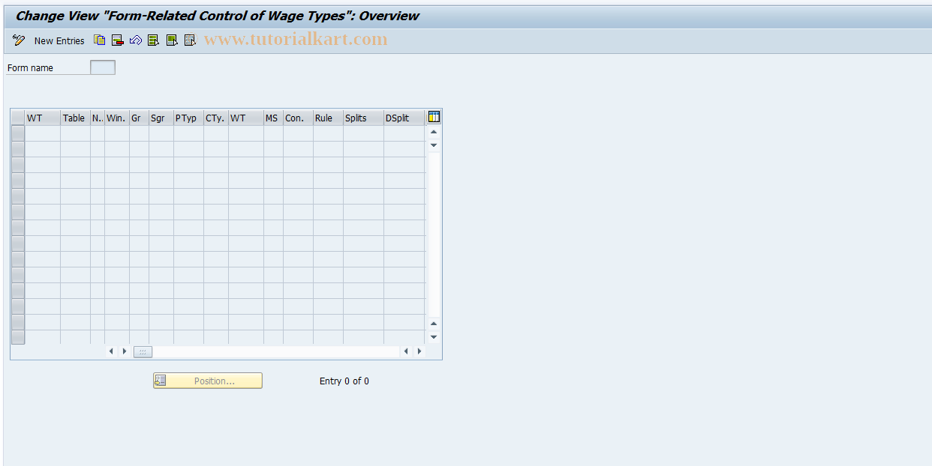
Task: Click horizontal scrollbar right arrow beside thumb
Action: coord(125,351)
